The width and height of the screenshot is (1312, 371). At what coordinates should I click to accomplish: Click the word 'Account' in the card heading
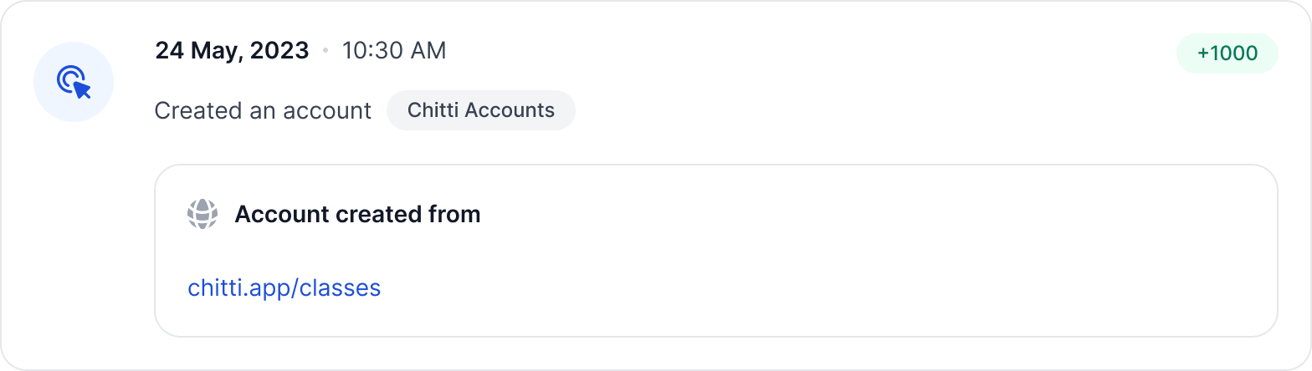click(x=282, y=215)
